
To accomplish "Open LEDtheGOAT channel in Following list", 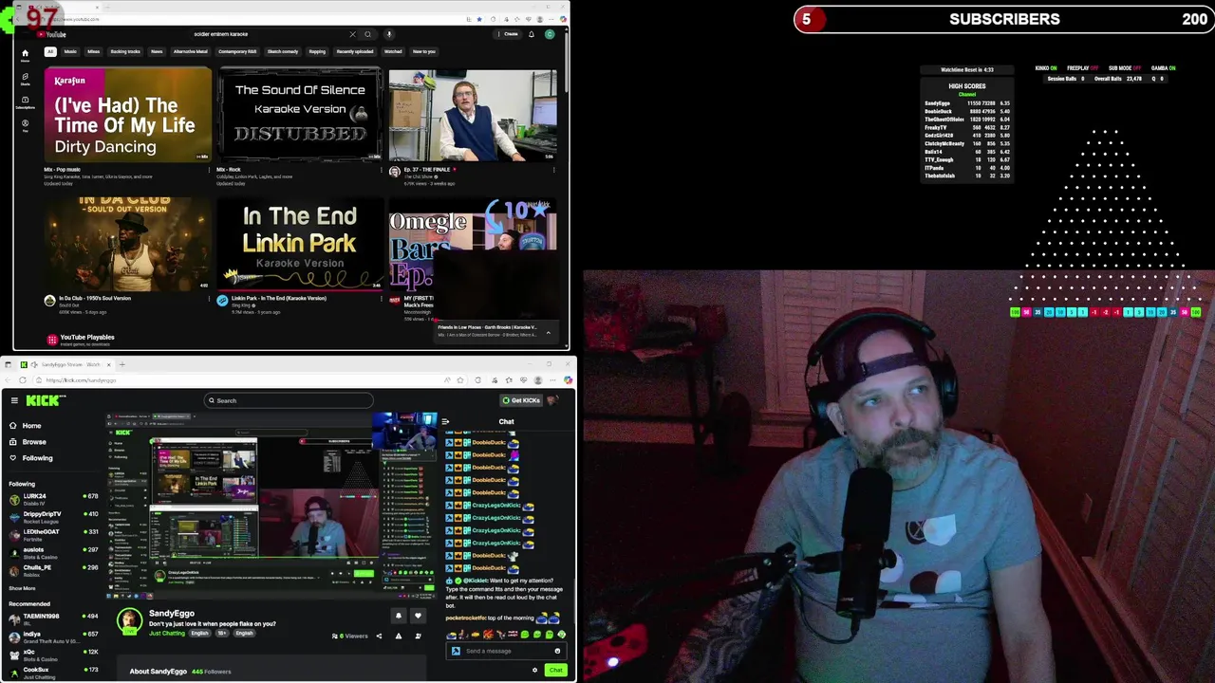I will coord(53,534).
